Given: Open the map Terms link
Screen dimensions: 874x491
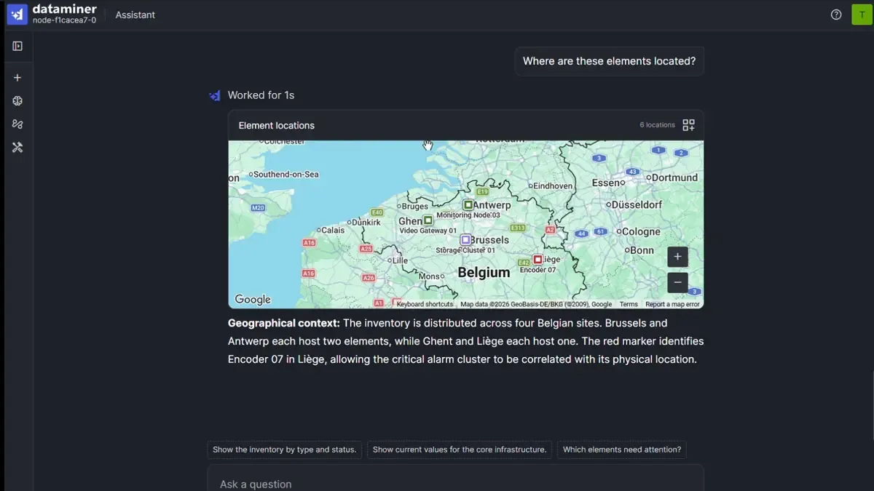Looking at the screenshot, I should coord(629,305).
